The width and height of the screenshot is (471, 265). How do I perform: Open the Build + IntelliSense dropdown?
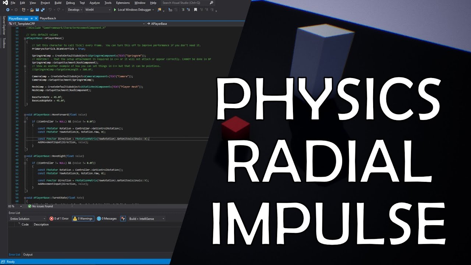coord(146,219)
